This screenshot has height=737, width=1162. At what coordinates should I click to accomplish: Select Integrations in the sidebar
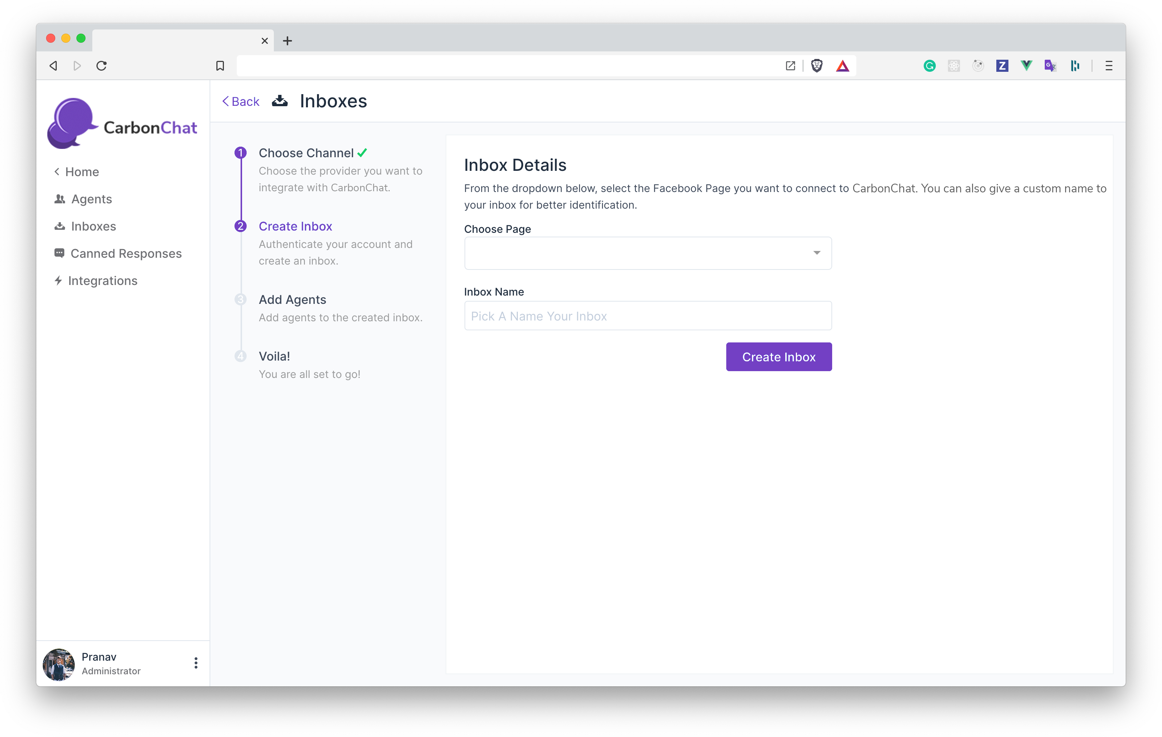click(x=102, y=280)
